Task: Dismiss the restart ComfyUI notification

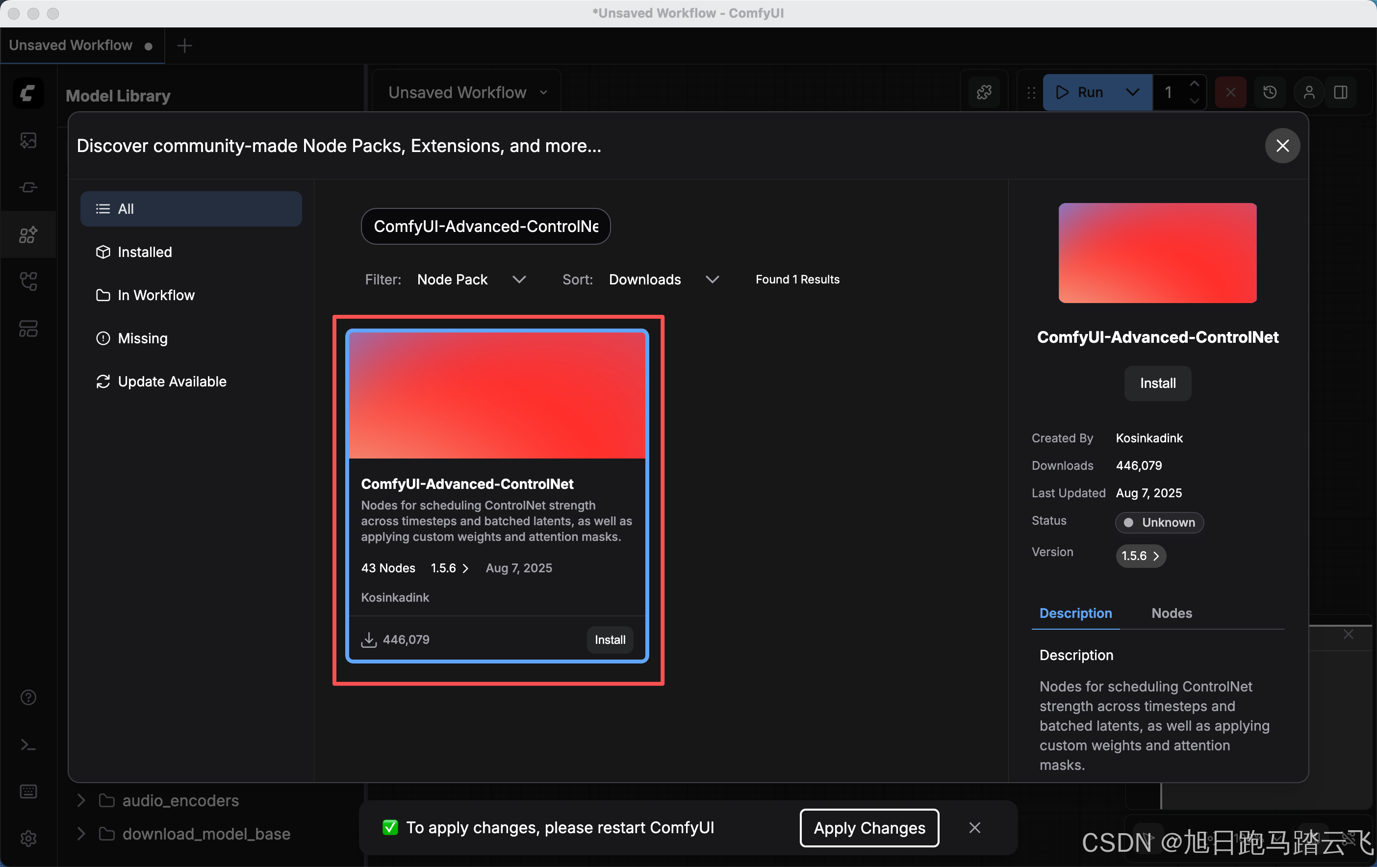Action: [x=974, y=828]
